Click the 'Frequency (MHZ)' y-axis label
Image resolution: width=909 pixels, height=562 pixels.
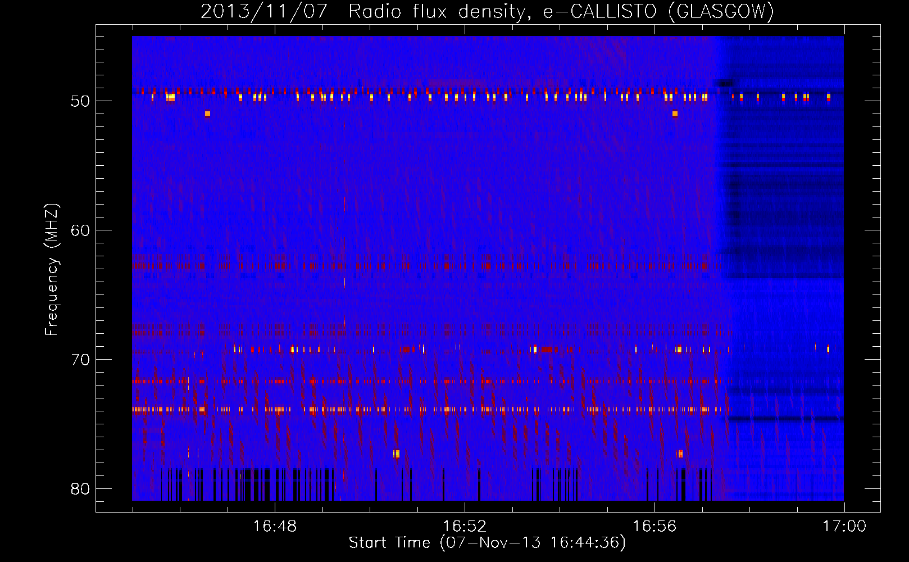pyautogui.click(x=51, y=270)
